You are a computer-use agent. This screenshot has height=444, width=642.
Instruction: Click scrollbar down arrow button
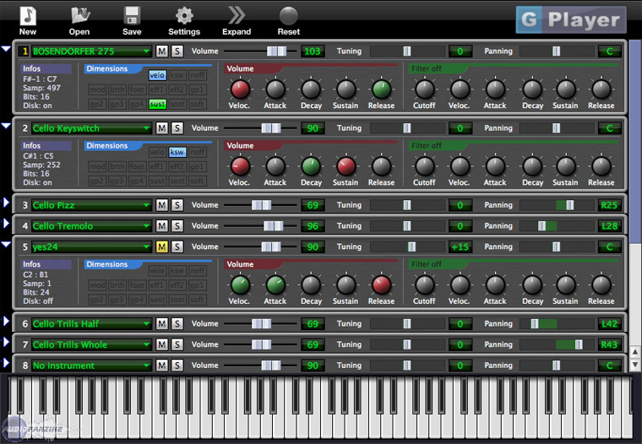(x=635, y=364)
